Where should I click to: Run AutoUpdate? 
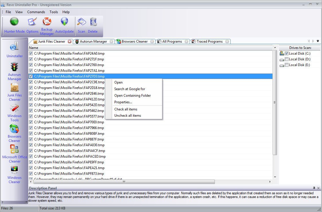click(x=64, y=24)
